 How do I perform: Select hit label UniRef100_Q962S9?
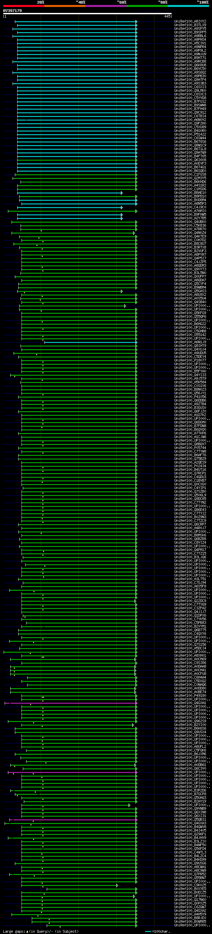[x=190, y=721]
